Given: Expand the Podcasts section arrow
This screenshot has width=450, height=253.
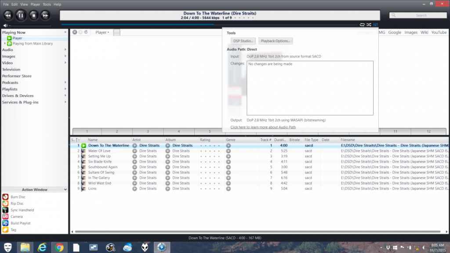Looking at the screenshot, I should pyautogui.click(x=65, y=82).
